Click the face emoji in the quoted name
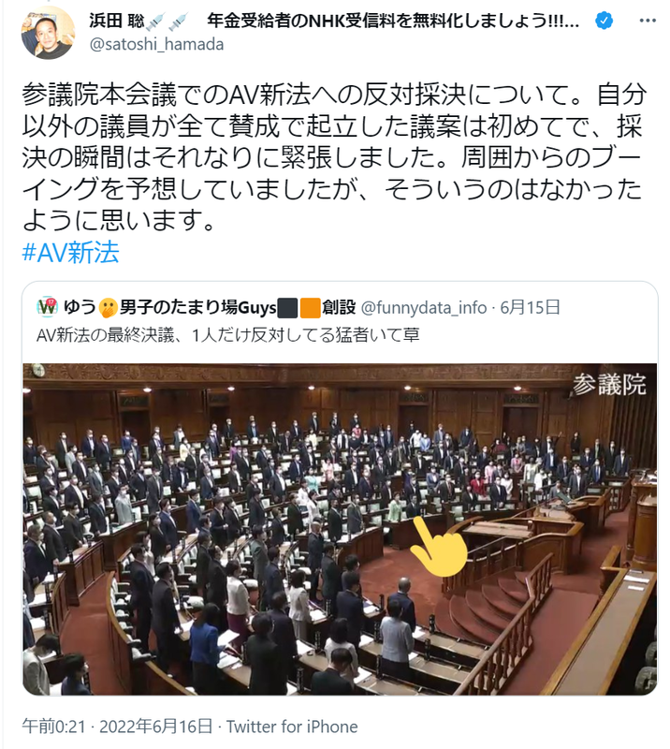 click(108, 308)
